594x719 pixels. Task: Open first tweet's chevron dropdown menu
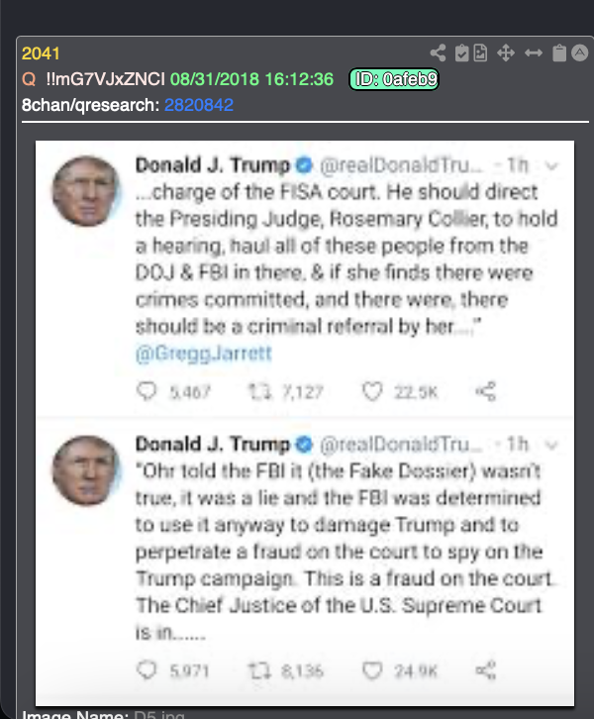click(x=551, y=166)
